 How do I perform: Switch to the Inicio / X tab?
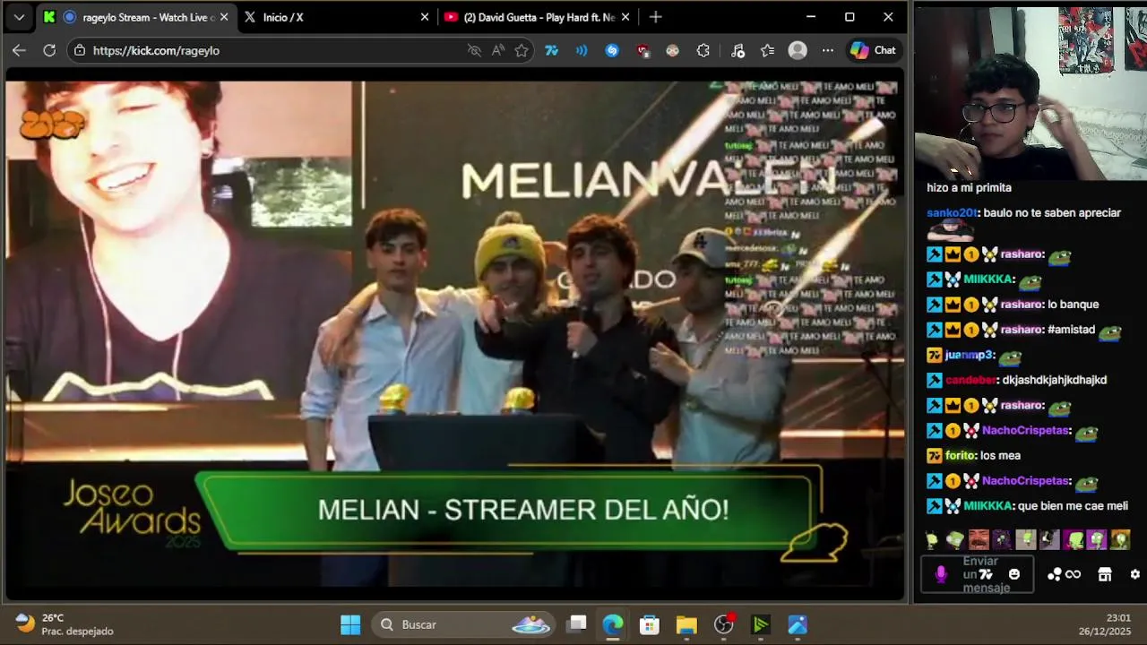[x=336, y=17]
